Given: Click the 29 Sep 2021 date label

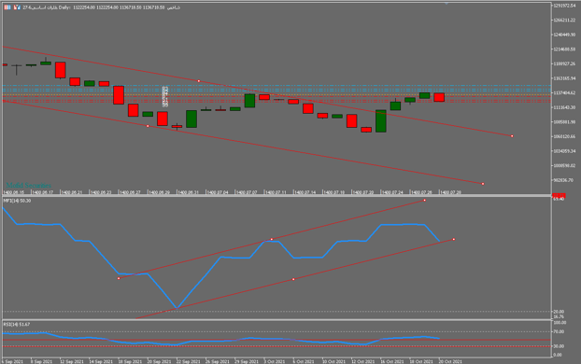Looking at the screenshot, I should click(246, 361).
